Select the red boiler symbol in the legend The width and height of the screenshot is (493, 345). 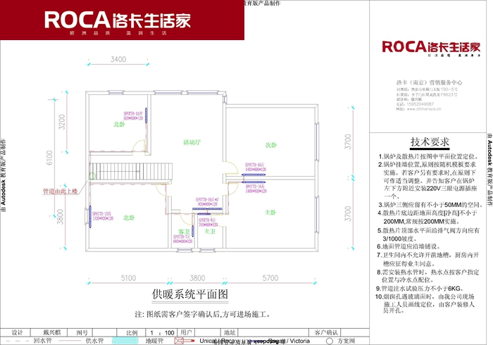click(x=183, y=340)
